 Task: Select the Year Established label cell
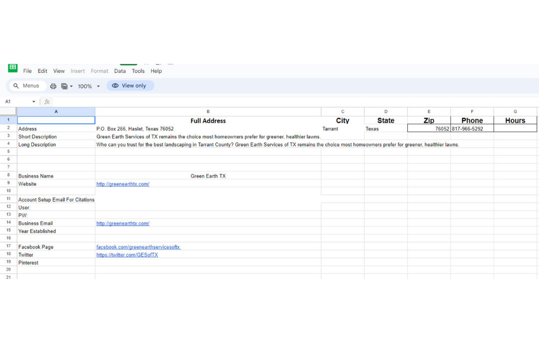point(56,231)
